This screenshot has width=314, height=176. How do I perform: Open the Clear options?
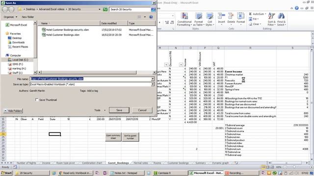(x=255, y=24)
